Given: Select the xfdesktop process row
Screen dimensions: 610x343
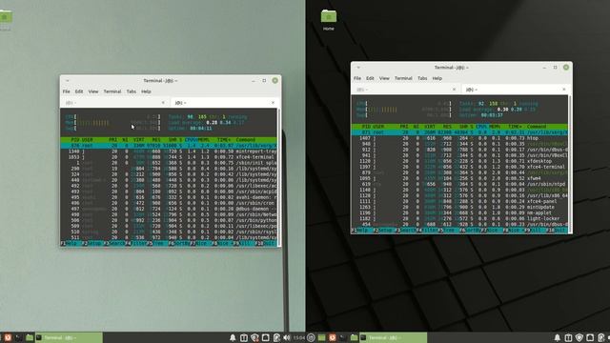Looking at the screenshot, I should pyautogui.click(x=459, y=161).
